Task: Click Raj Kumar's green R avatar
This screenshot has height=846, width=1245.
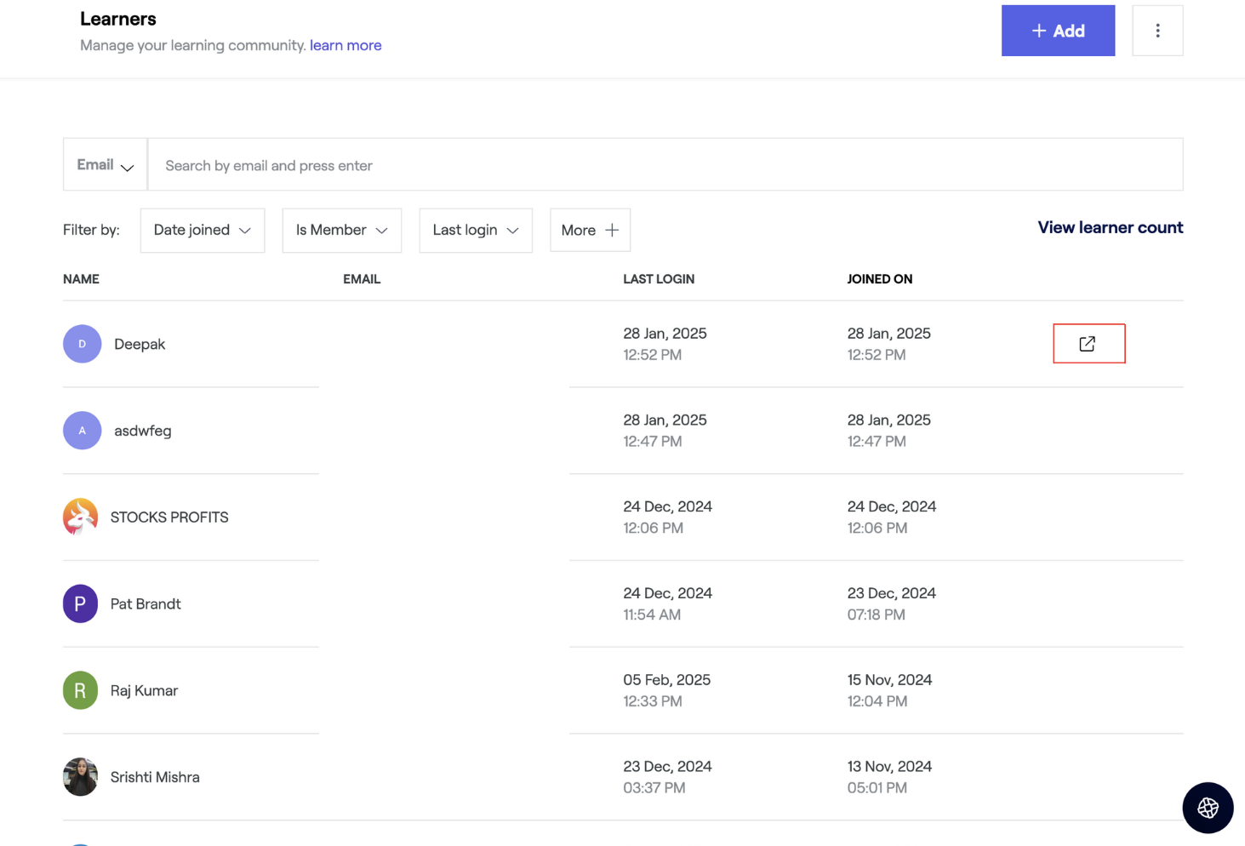Action: [x=81, y=690]
